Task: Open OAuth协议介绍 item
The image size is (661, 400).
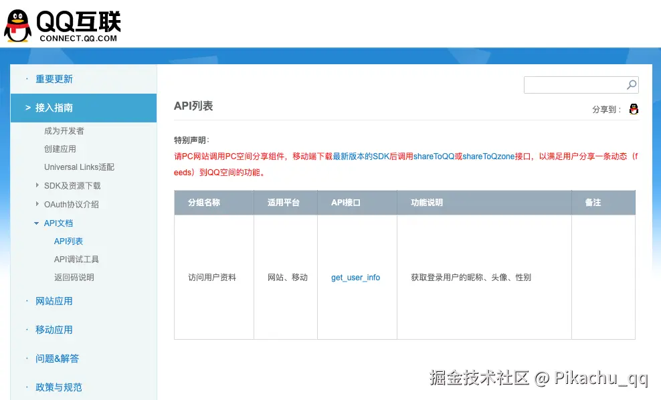Action: tap(71, 205)
